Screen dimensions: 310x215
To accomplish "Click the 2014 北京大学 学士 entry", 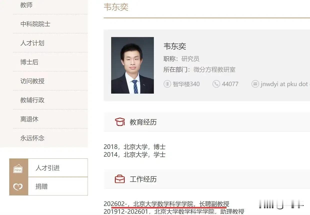I will point(134,154).
